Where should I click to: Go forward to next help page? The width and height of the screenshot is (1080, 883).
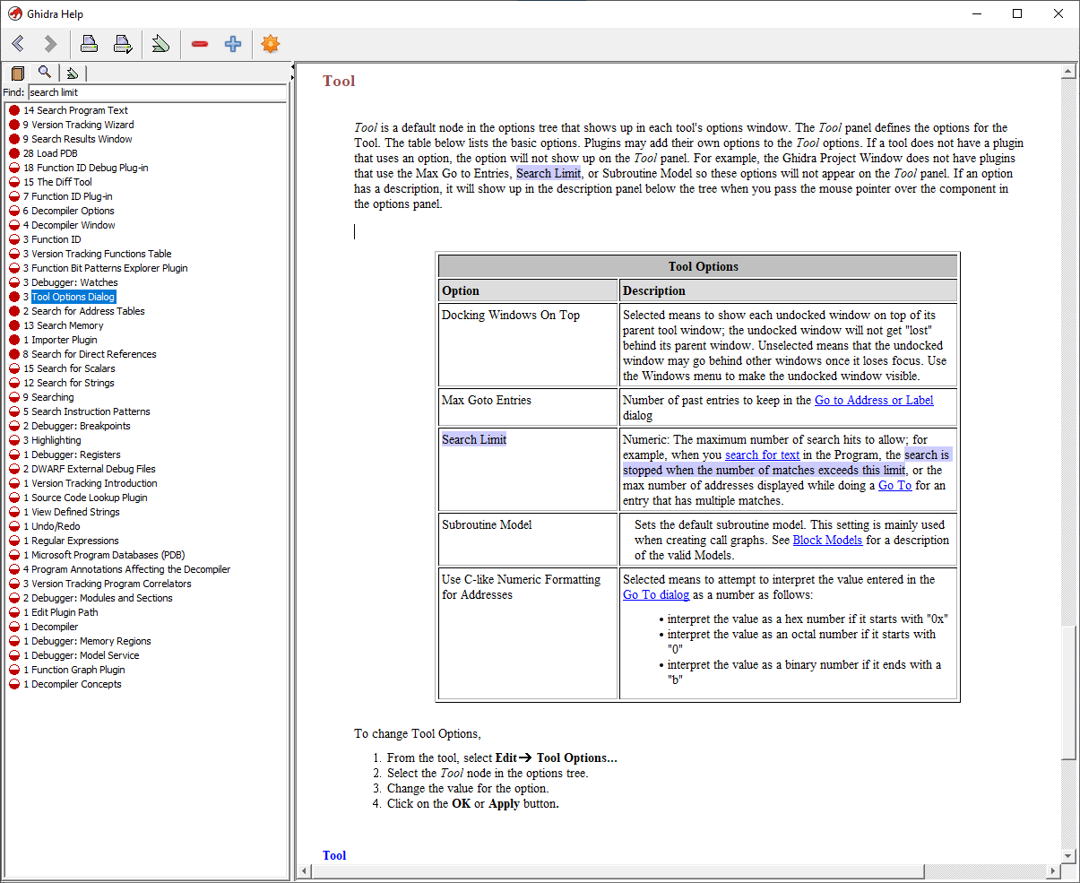[50, 44]
